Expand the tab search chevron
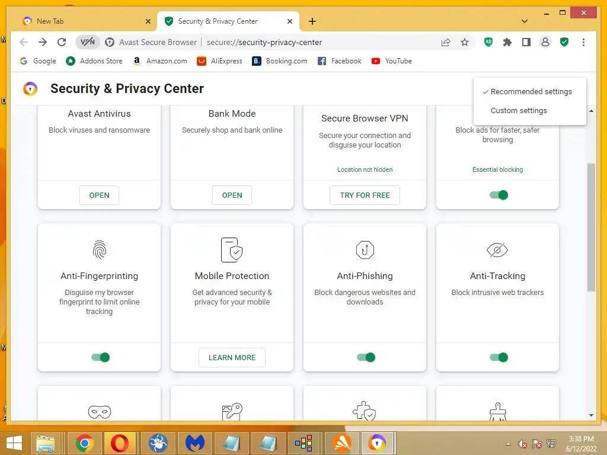This screenshot has height=455, width=607. coord(525,21)
